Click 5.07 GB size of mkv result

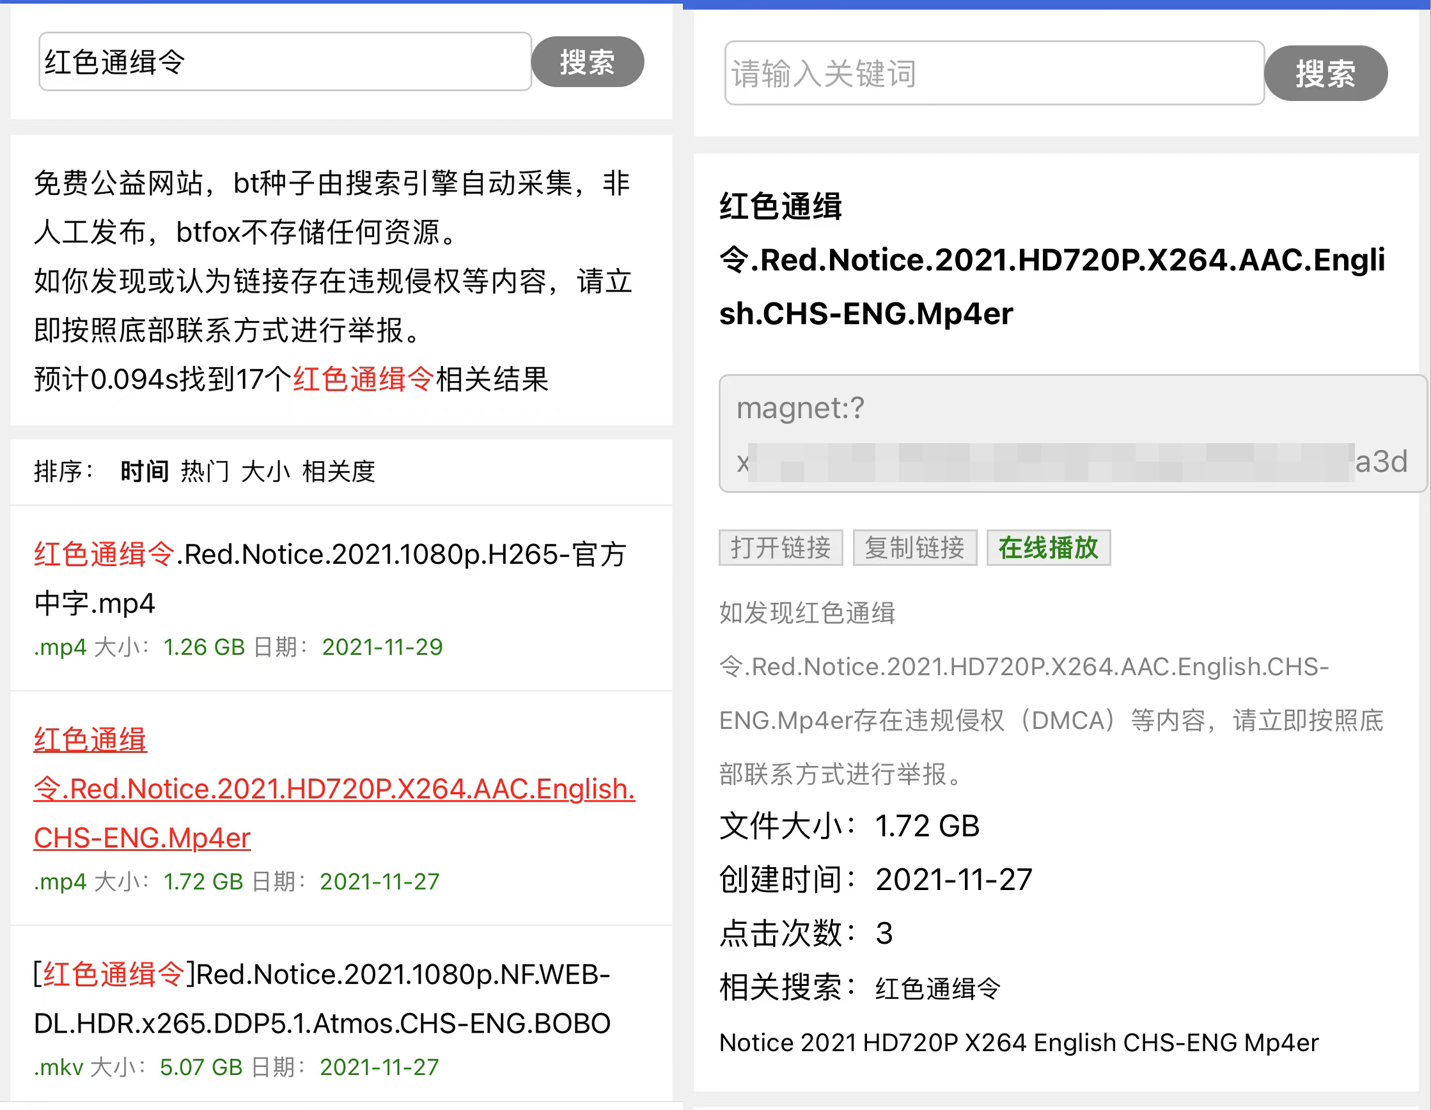click(x=201, y=1067)
